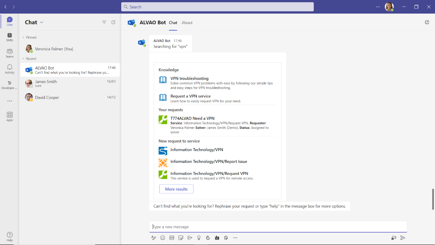Open the profile avatar menu

click(389, 7)
